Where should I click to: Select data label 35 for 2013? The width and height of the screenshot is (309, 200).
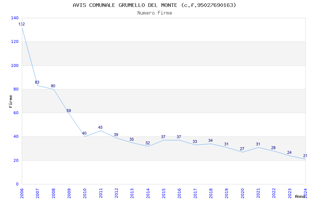point(132,139)
